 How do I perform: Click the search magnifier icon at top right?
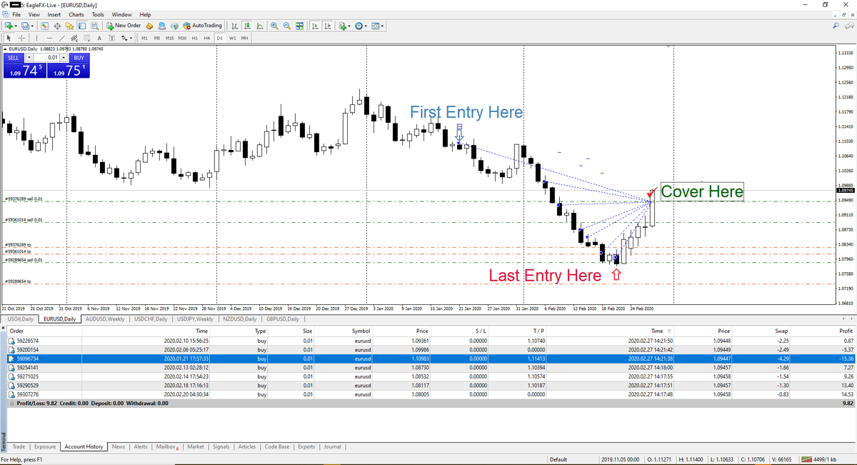836,26
